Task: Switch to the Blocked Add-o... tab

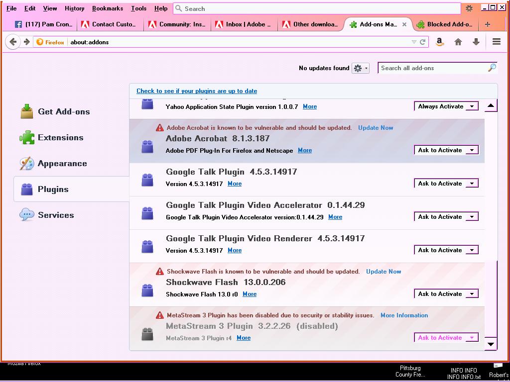Action: click(445, 24)
